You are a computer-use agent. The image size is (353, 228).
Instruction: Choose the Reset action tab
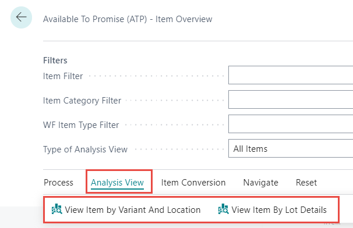(306, 183)
